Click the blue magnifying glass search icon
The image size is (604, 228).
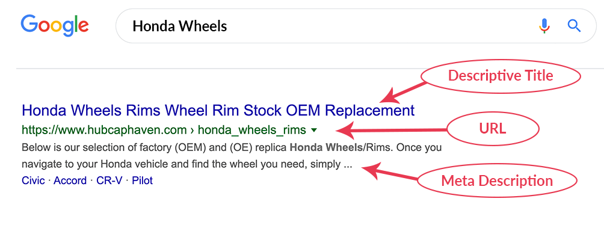(x=574, y=26)
